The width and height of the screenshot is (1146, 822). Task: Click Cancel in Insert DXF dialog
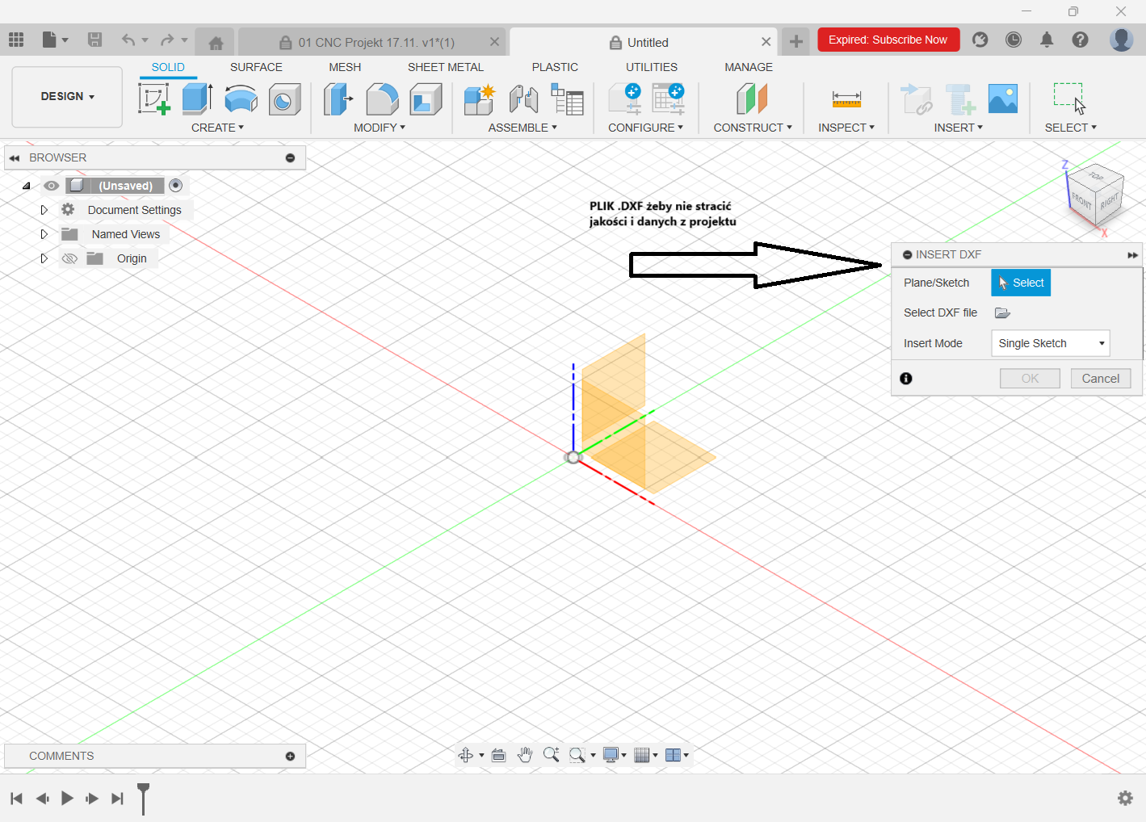coord(1101,379)
